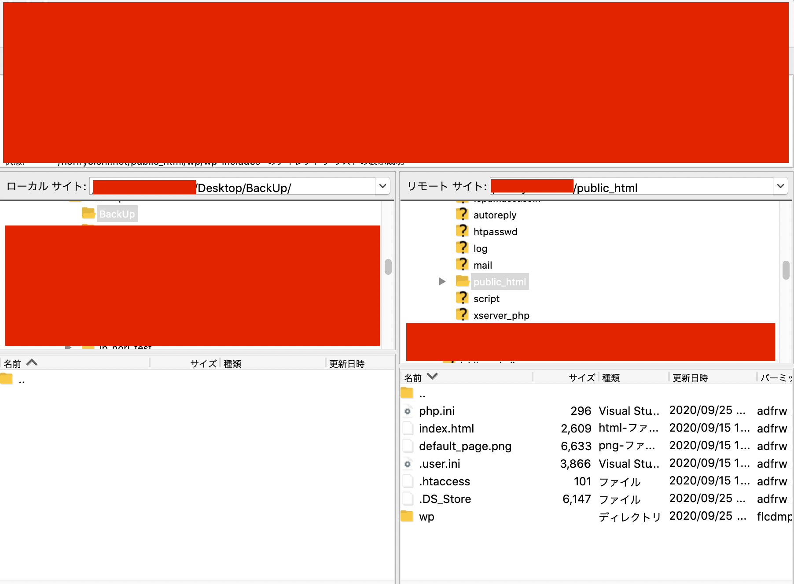Screen dimensions: 794x584
Task: Sort remote files by 更新日時 column
Action: click(713, 377)
